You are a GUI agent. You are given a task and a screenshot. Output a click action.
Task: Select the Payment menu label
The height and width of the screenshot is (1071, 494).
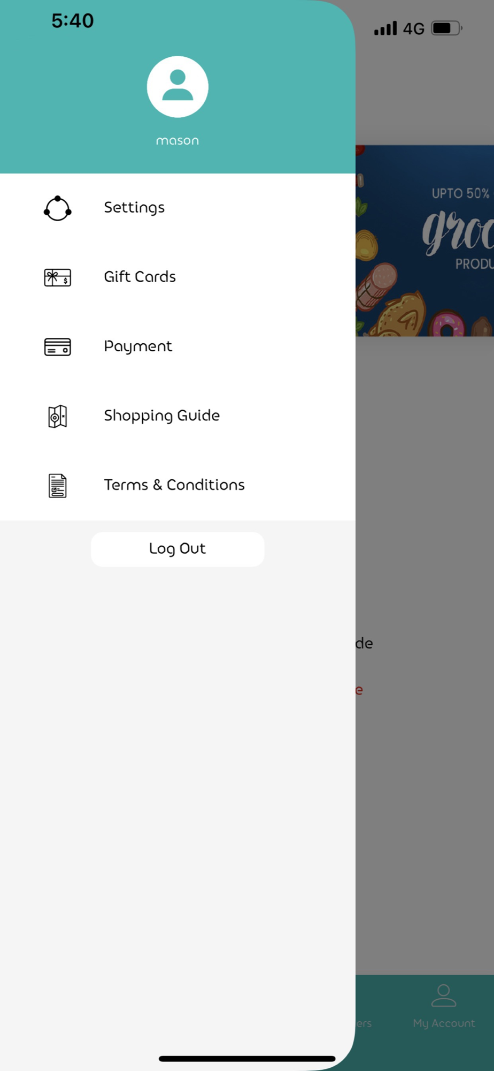pos(138,346)
